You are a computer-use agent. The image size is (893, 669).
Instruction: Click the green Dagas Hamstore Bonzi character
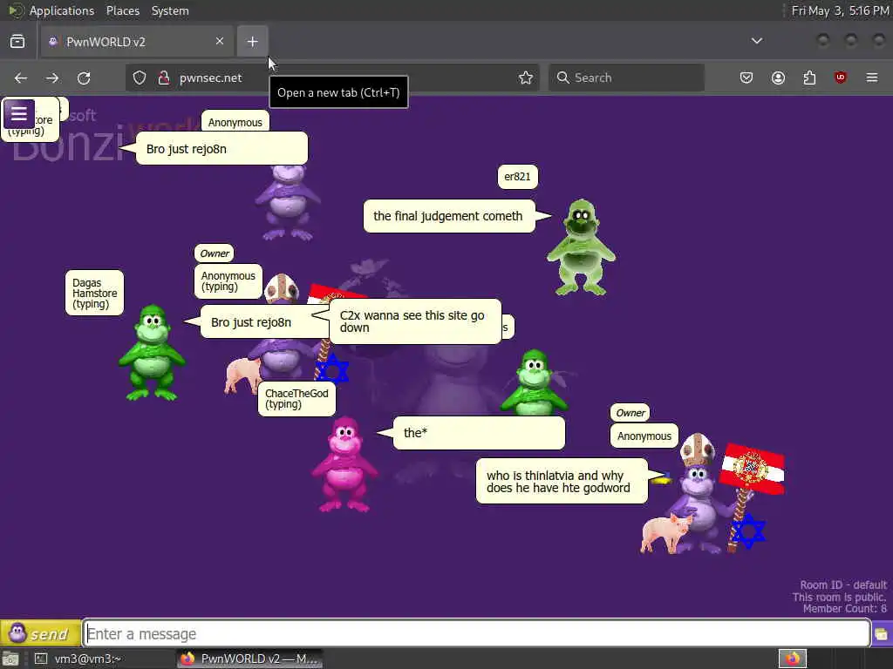coord(152,353)
